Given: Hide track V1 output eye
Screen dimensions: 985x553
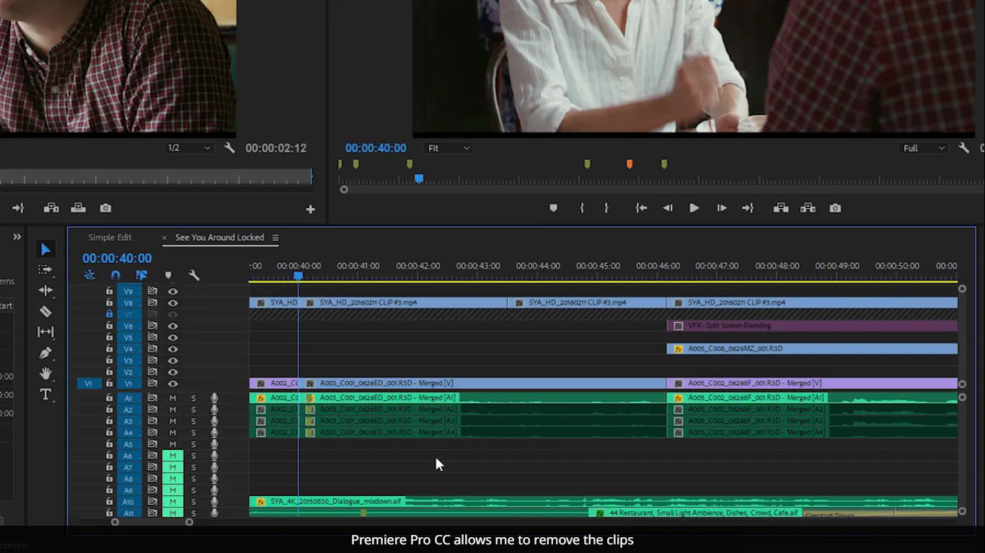Looking at the screenshot, I should 173,384.
